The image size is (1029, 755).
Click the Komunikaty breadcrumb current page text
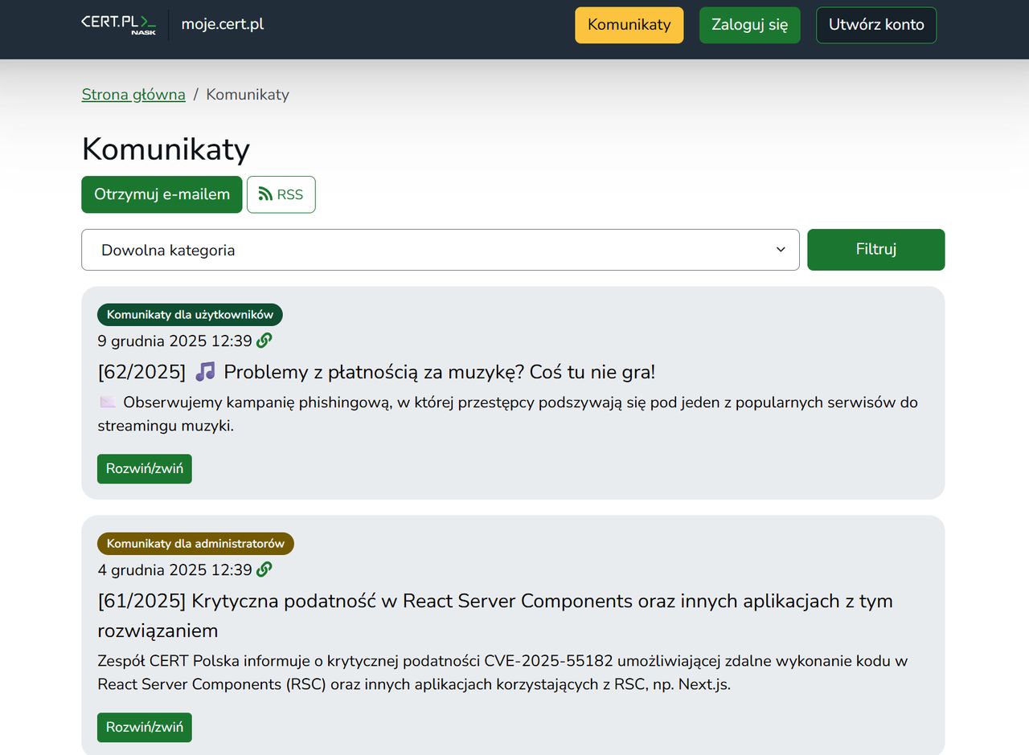[248, 95]
